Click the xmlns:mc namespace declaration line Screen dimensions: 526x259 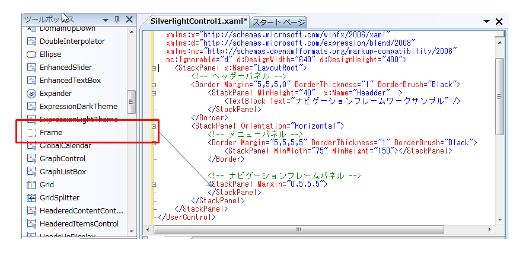312,51
